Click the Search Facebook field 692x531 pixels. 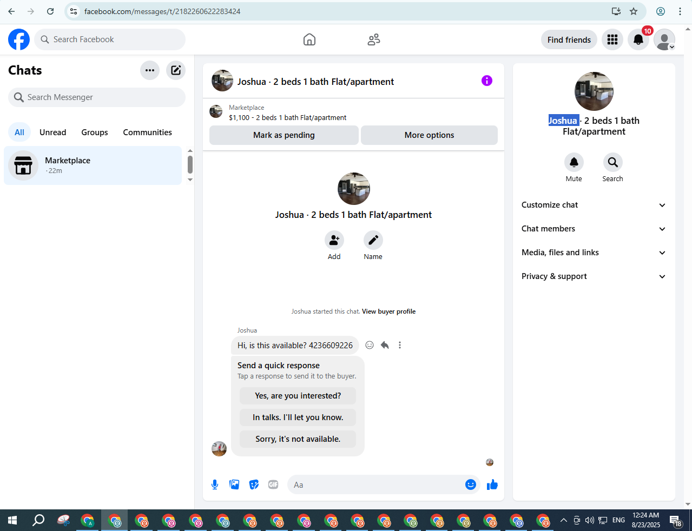pos(110,39)
